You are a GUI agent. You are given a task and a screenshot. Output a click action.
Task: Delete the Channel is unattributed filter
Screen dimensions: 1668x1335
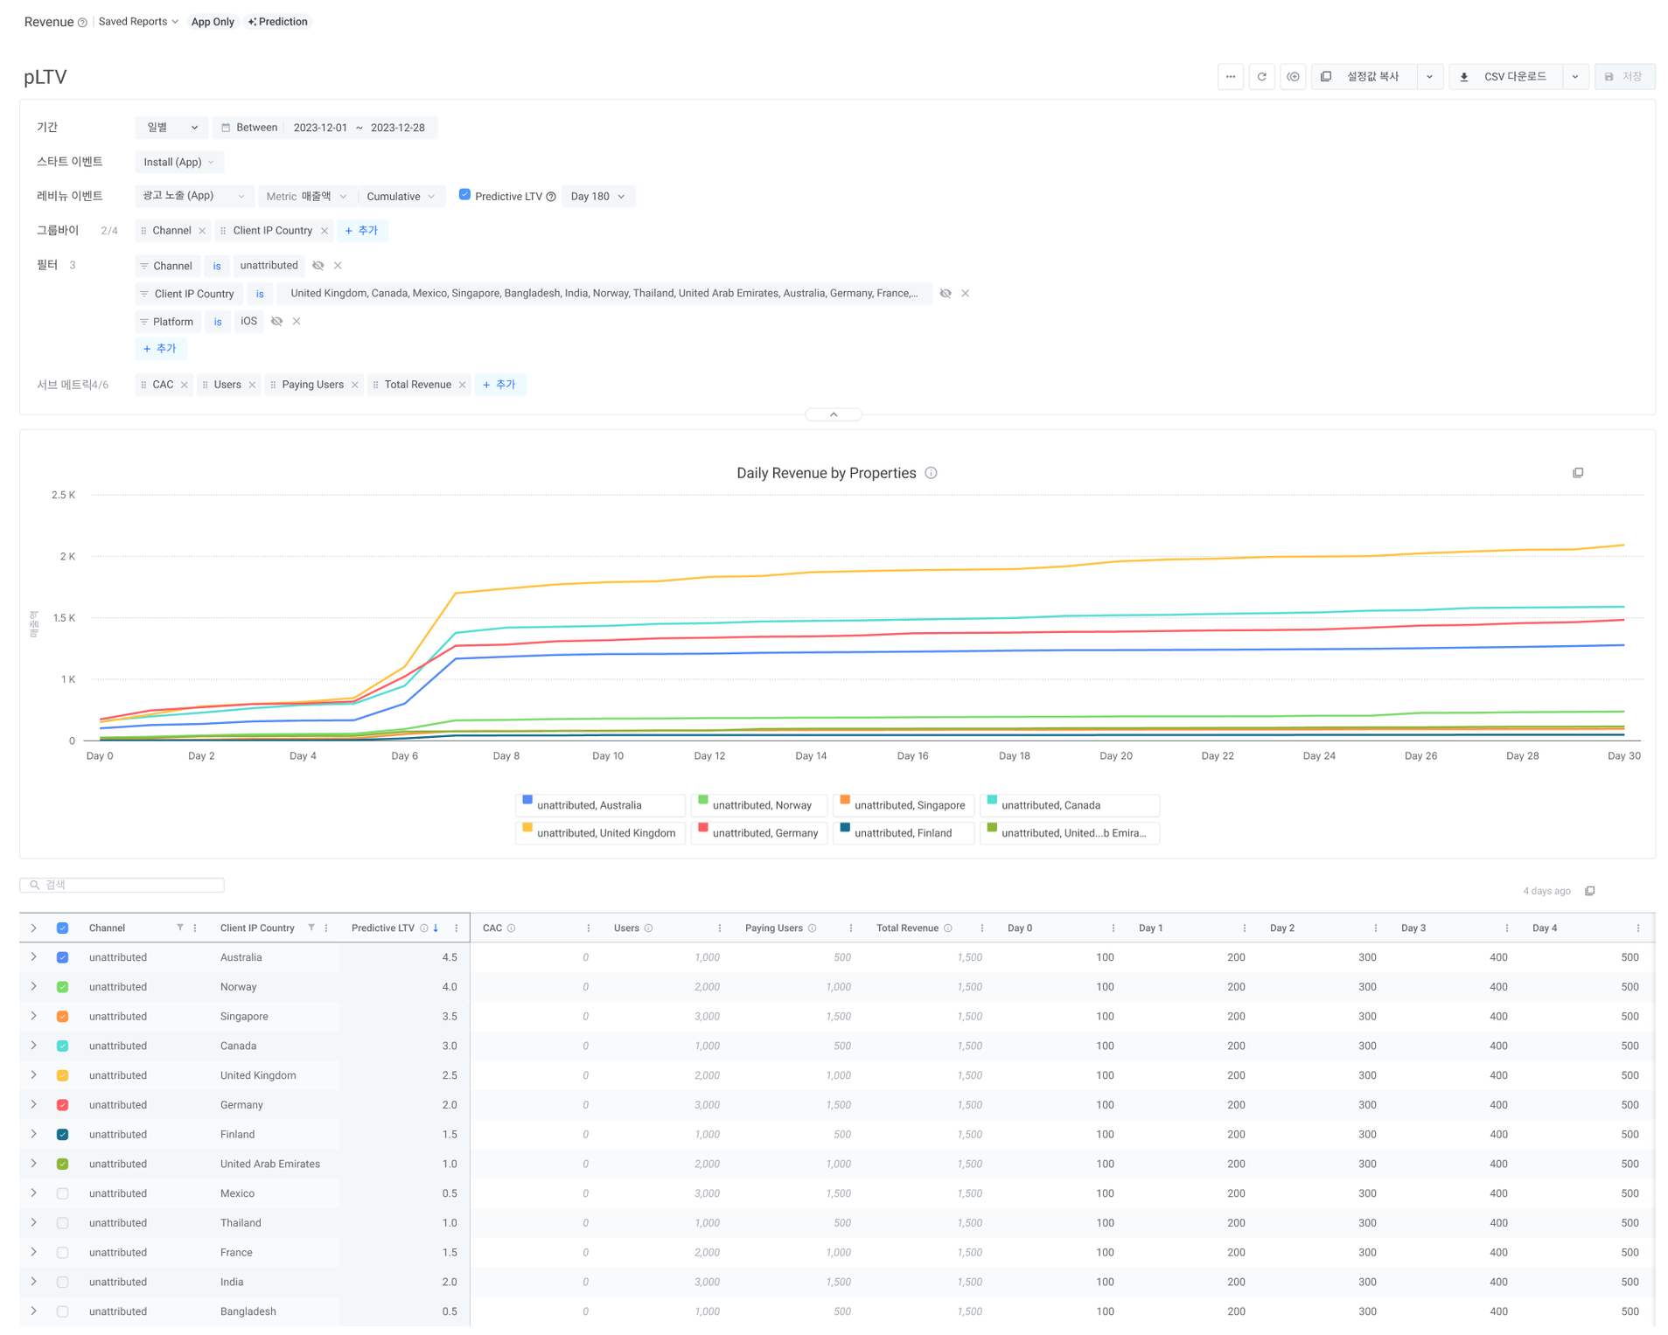[338, 266]
